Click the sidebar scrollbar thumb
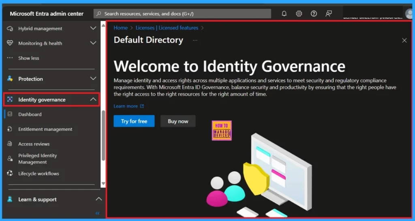The height and width of the screenshot is (221, 415). pos(103,135)
